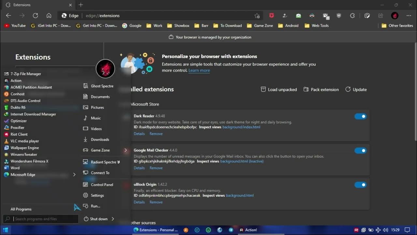The width and height of the screenshot is (417, 235).
Task: Remove Google Mail Checker extension
Action: point(156,168)
